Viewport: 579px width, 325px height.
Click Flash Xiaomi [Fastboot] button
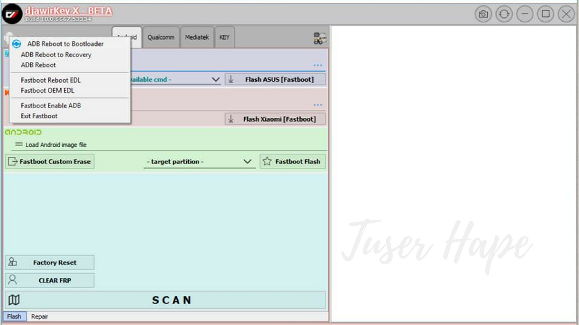click(x=275, y=119)
